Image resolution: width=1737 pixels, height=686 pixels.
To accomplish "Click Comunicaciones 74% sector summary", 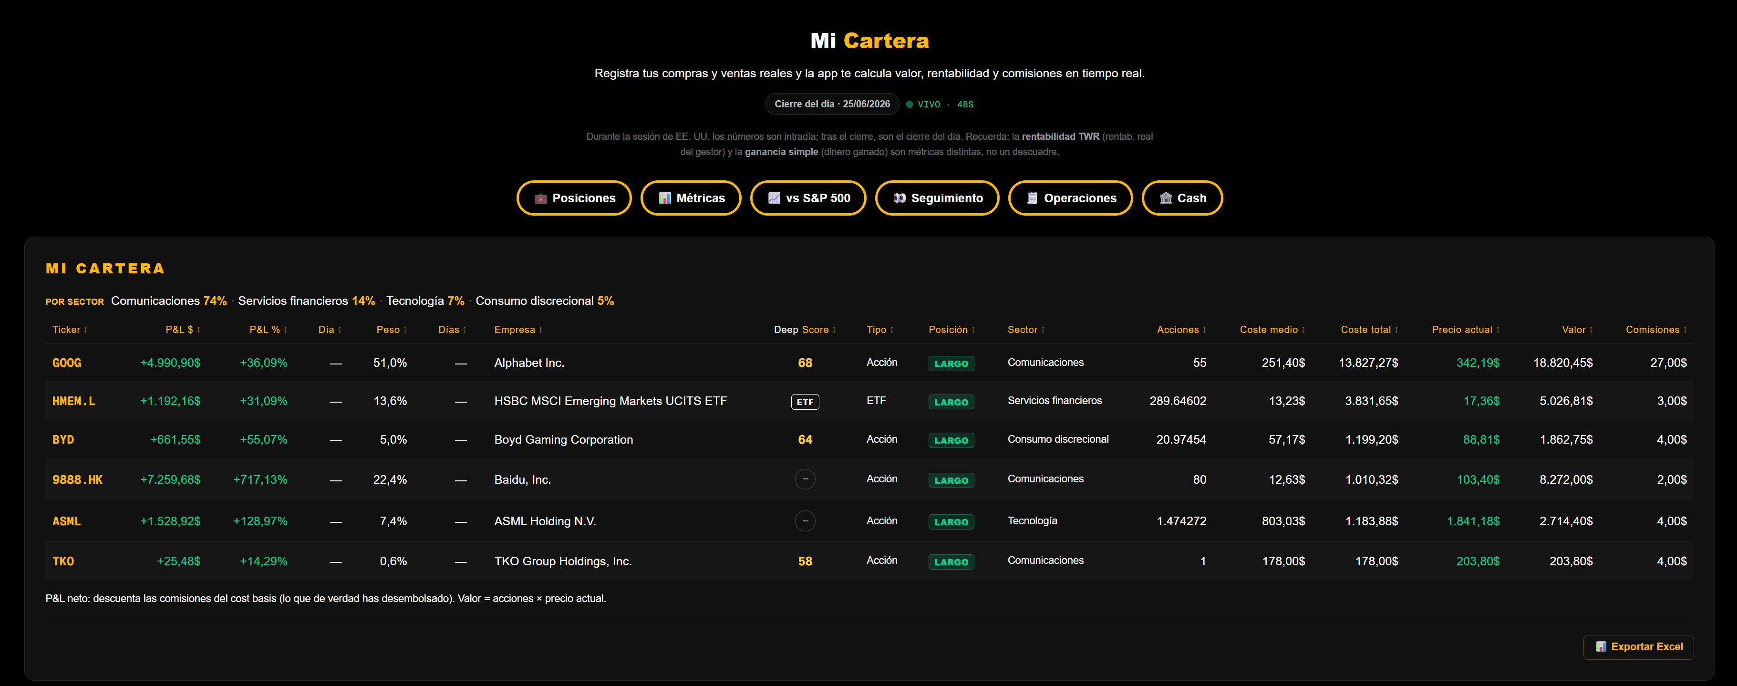I will (x=168, y=301).
